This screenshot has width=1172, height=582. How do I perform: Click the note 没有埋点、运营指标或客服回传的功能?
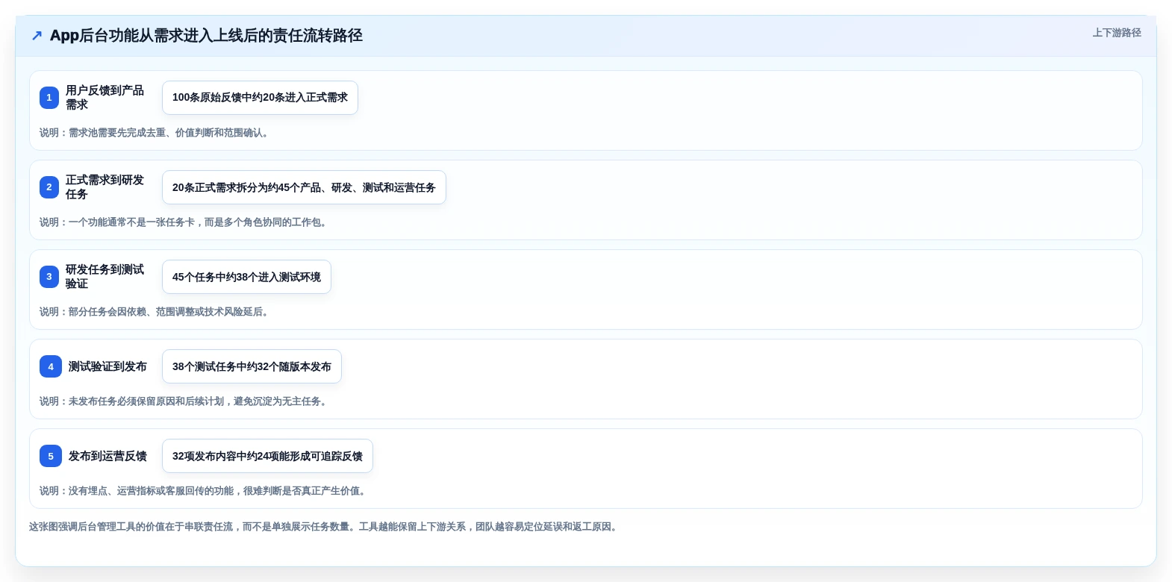tap(205, 491)
